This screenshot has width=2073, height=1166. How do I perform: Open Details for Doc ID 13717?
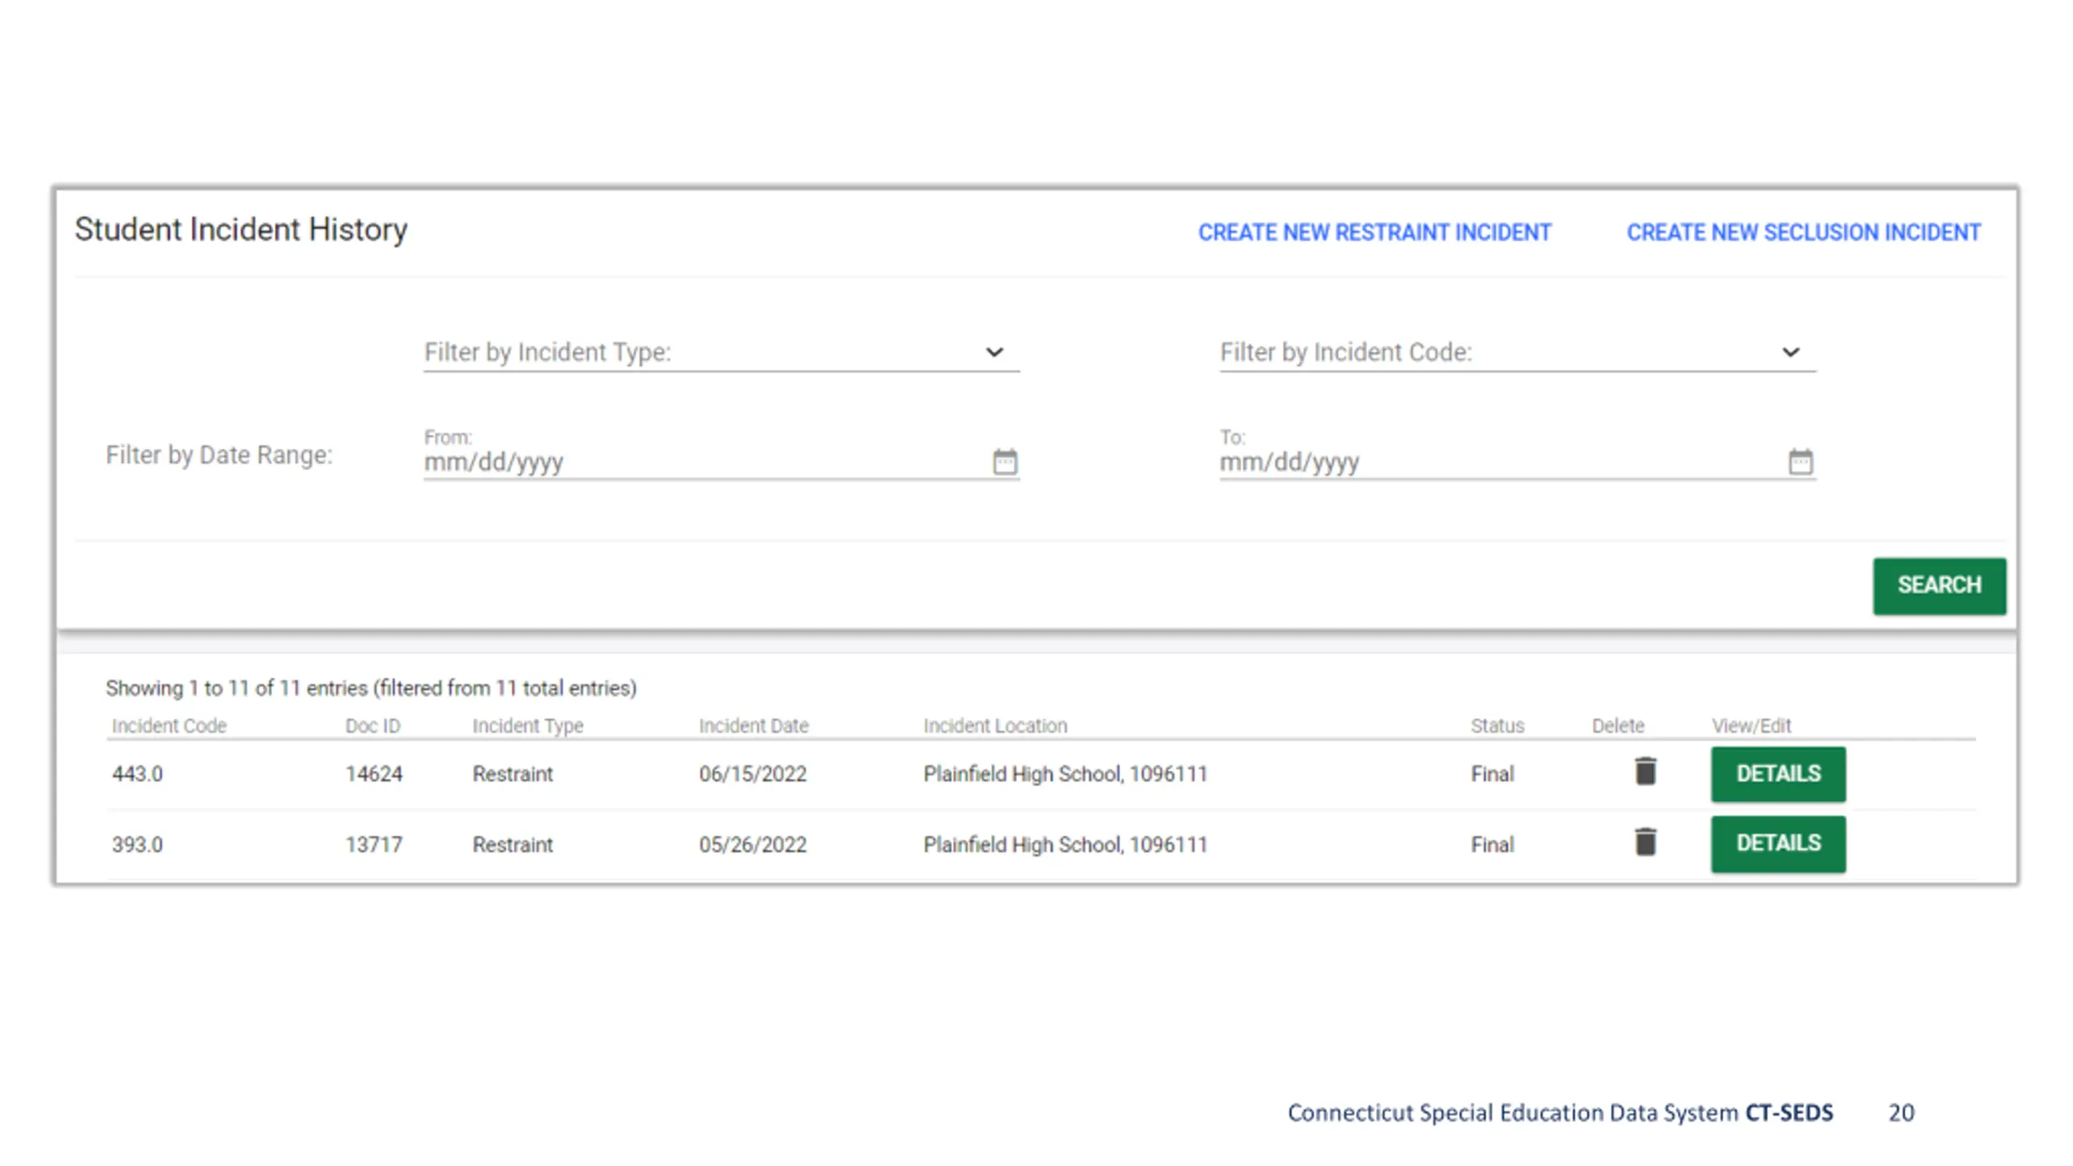(1778, 844)
